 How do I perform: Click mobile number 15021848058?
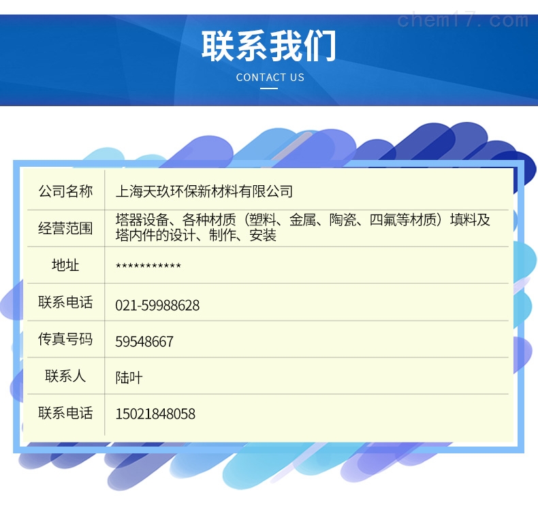click(155, 414)
